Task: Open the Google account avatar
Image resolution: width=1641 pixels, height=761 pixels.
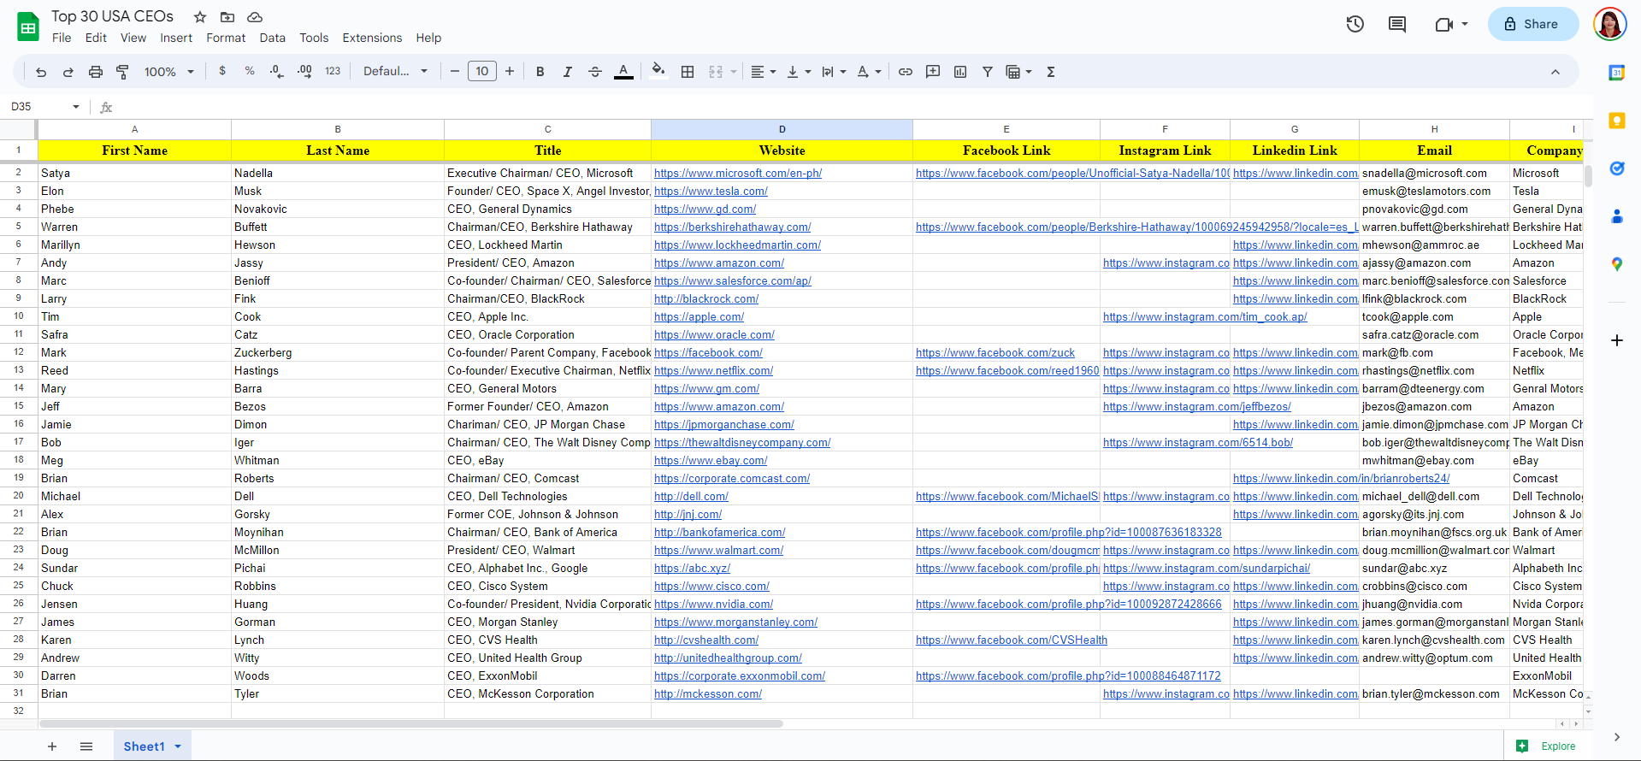Action: (x=1609, y=24)
